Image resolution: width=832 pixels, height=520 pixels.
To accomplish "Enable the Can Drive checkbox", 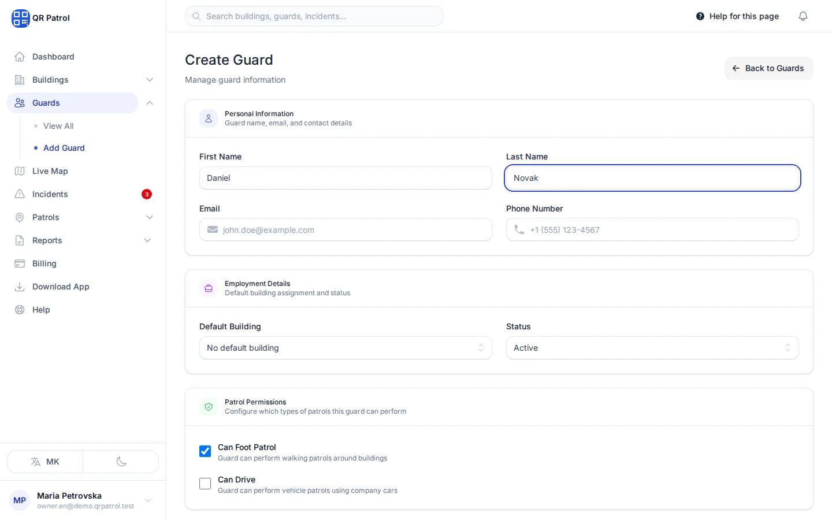I will click(x=205, y=484).
